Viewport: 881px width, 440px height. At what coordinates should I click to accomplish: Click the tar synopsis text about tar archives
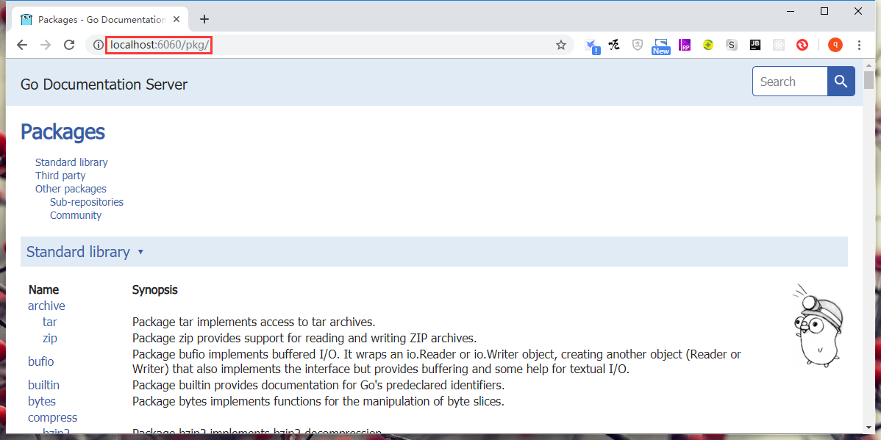pos(254,322)
